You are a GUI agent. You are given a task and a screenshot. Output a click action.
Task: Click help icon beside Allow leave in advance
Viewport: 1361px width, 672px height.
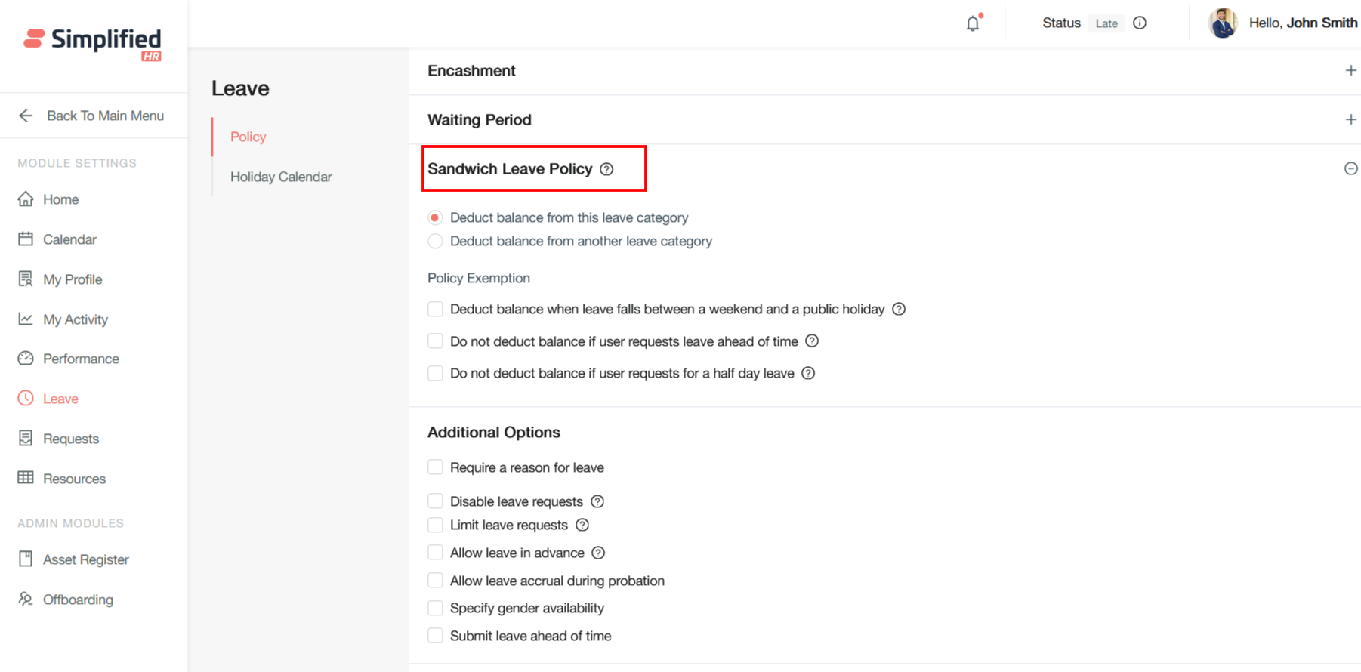click(598, 553)
